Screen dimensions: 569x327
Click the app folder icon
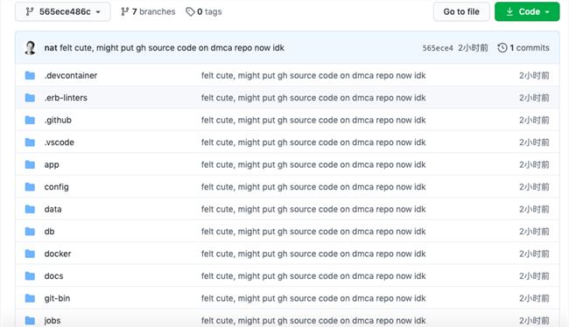pyautogui.click(x=30, y=164)
